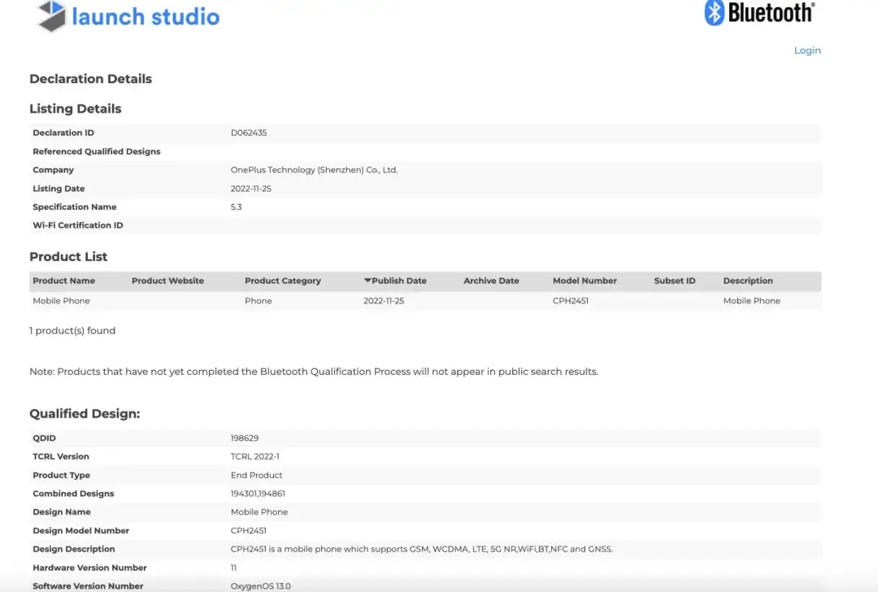Select the Design Description sentence text

(422, 549)
